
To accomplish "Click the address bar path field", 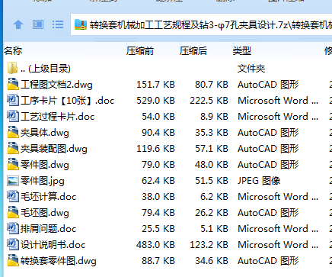I will 201,24.
